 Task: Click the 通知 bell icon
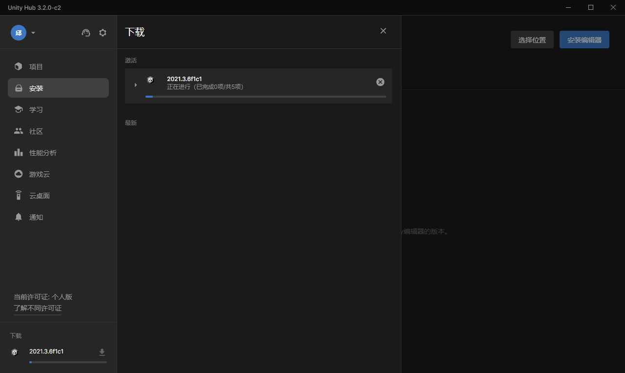(19, 217)
